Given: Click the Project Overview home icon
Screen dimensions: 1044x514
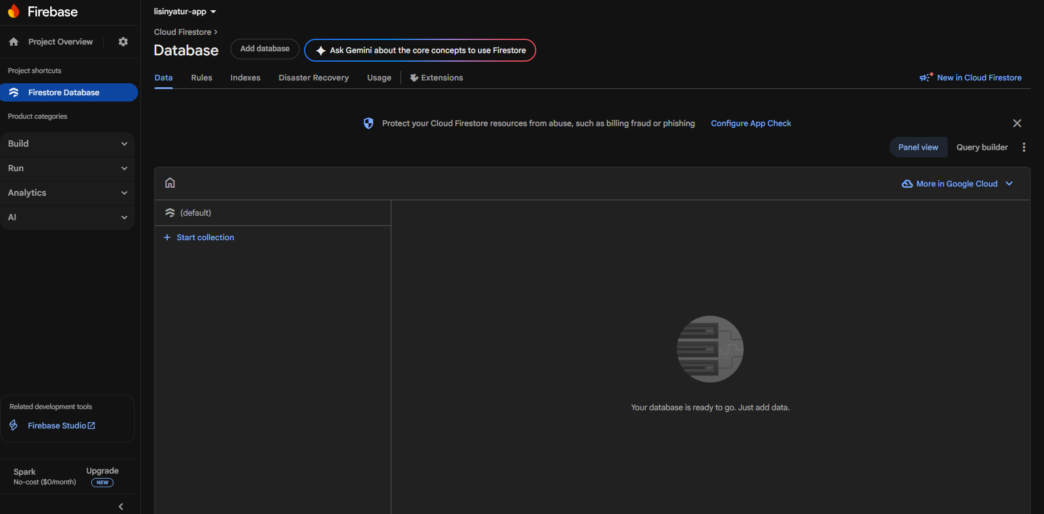Looking at the screenshot, I should [x=14, y=42].
